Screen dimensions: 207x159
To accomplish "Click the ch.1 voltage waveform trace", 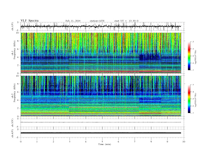I will tap(101, 26).
